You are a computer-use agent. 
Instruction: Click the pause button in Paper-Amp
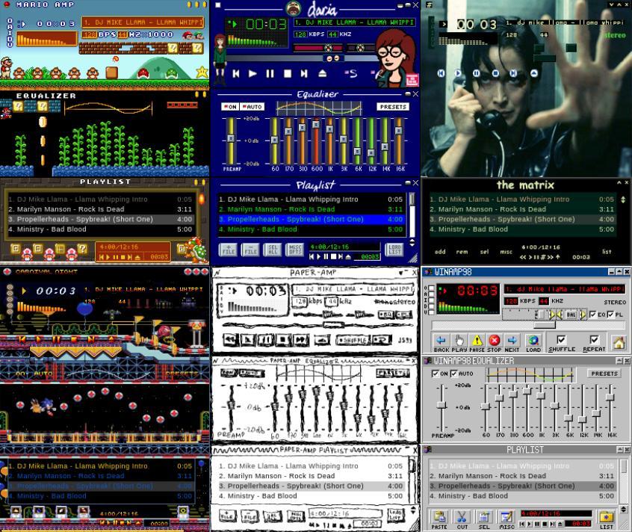tap(266, 340)
